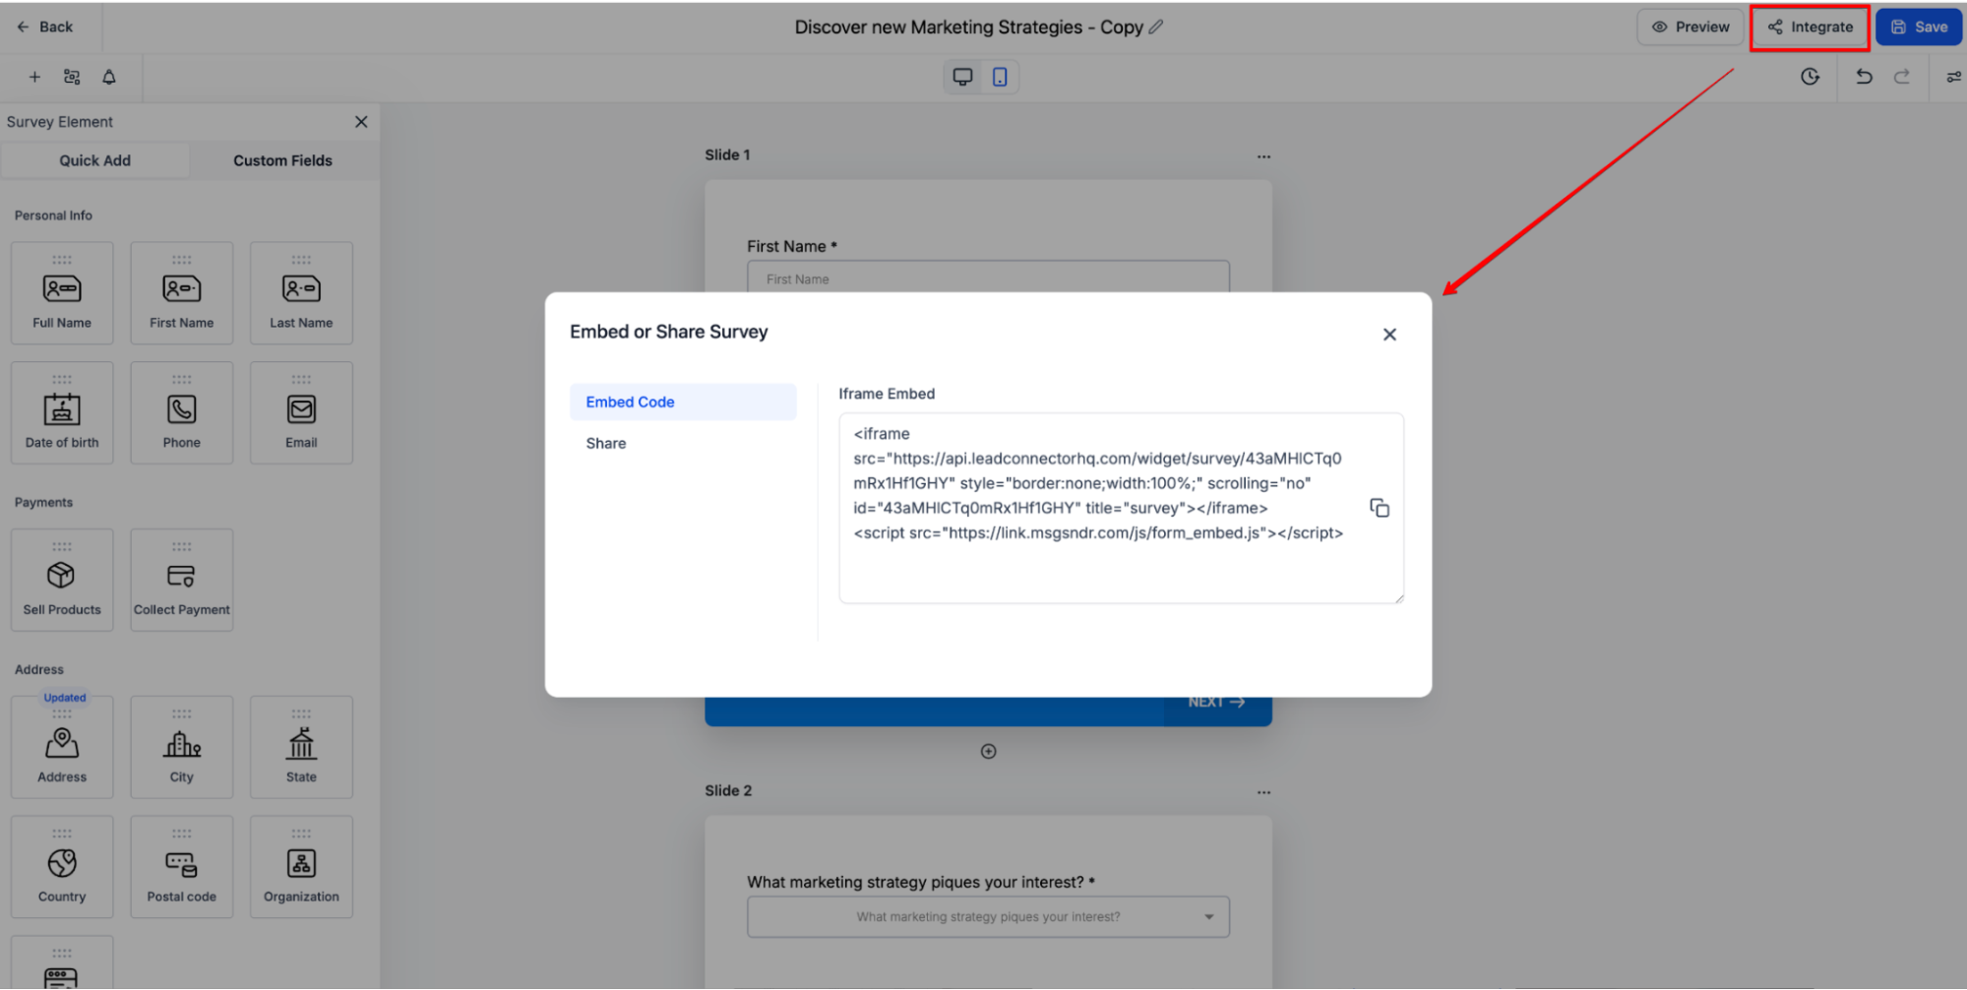Click the Slide 2 heading
The height and width of the screenshot is (990, 1967).
click(728, 791)
